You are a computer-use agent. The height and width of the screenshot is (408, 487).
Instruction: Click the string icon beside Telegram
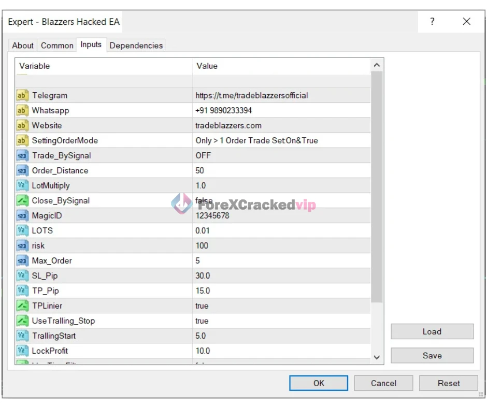22,95
